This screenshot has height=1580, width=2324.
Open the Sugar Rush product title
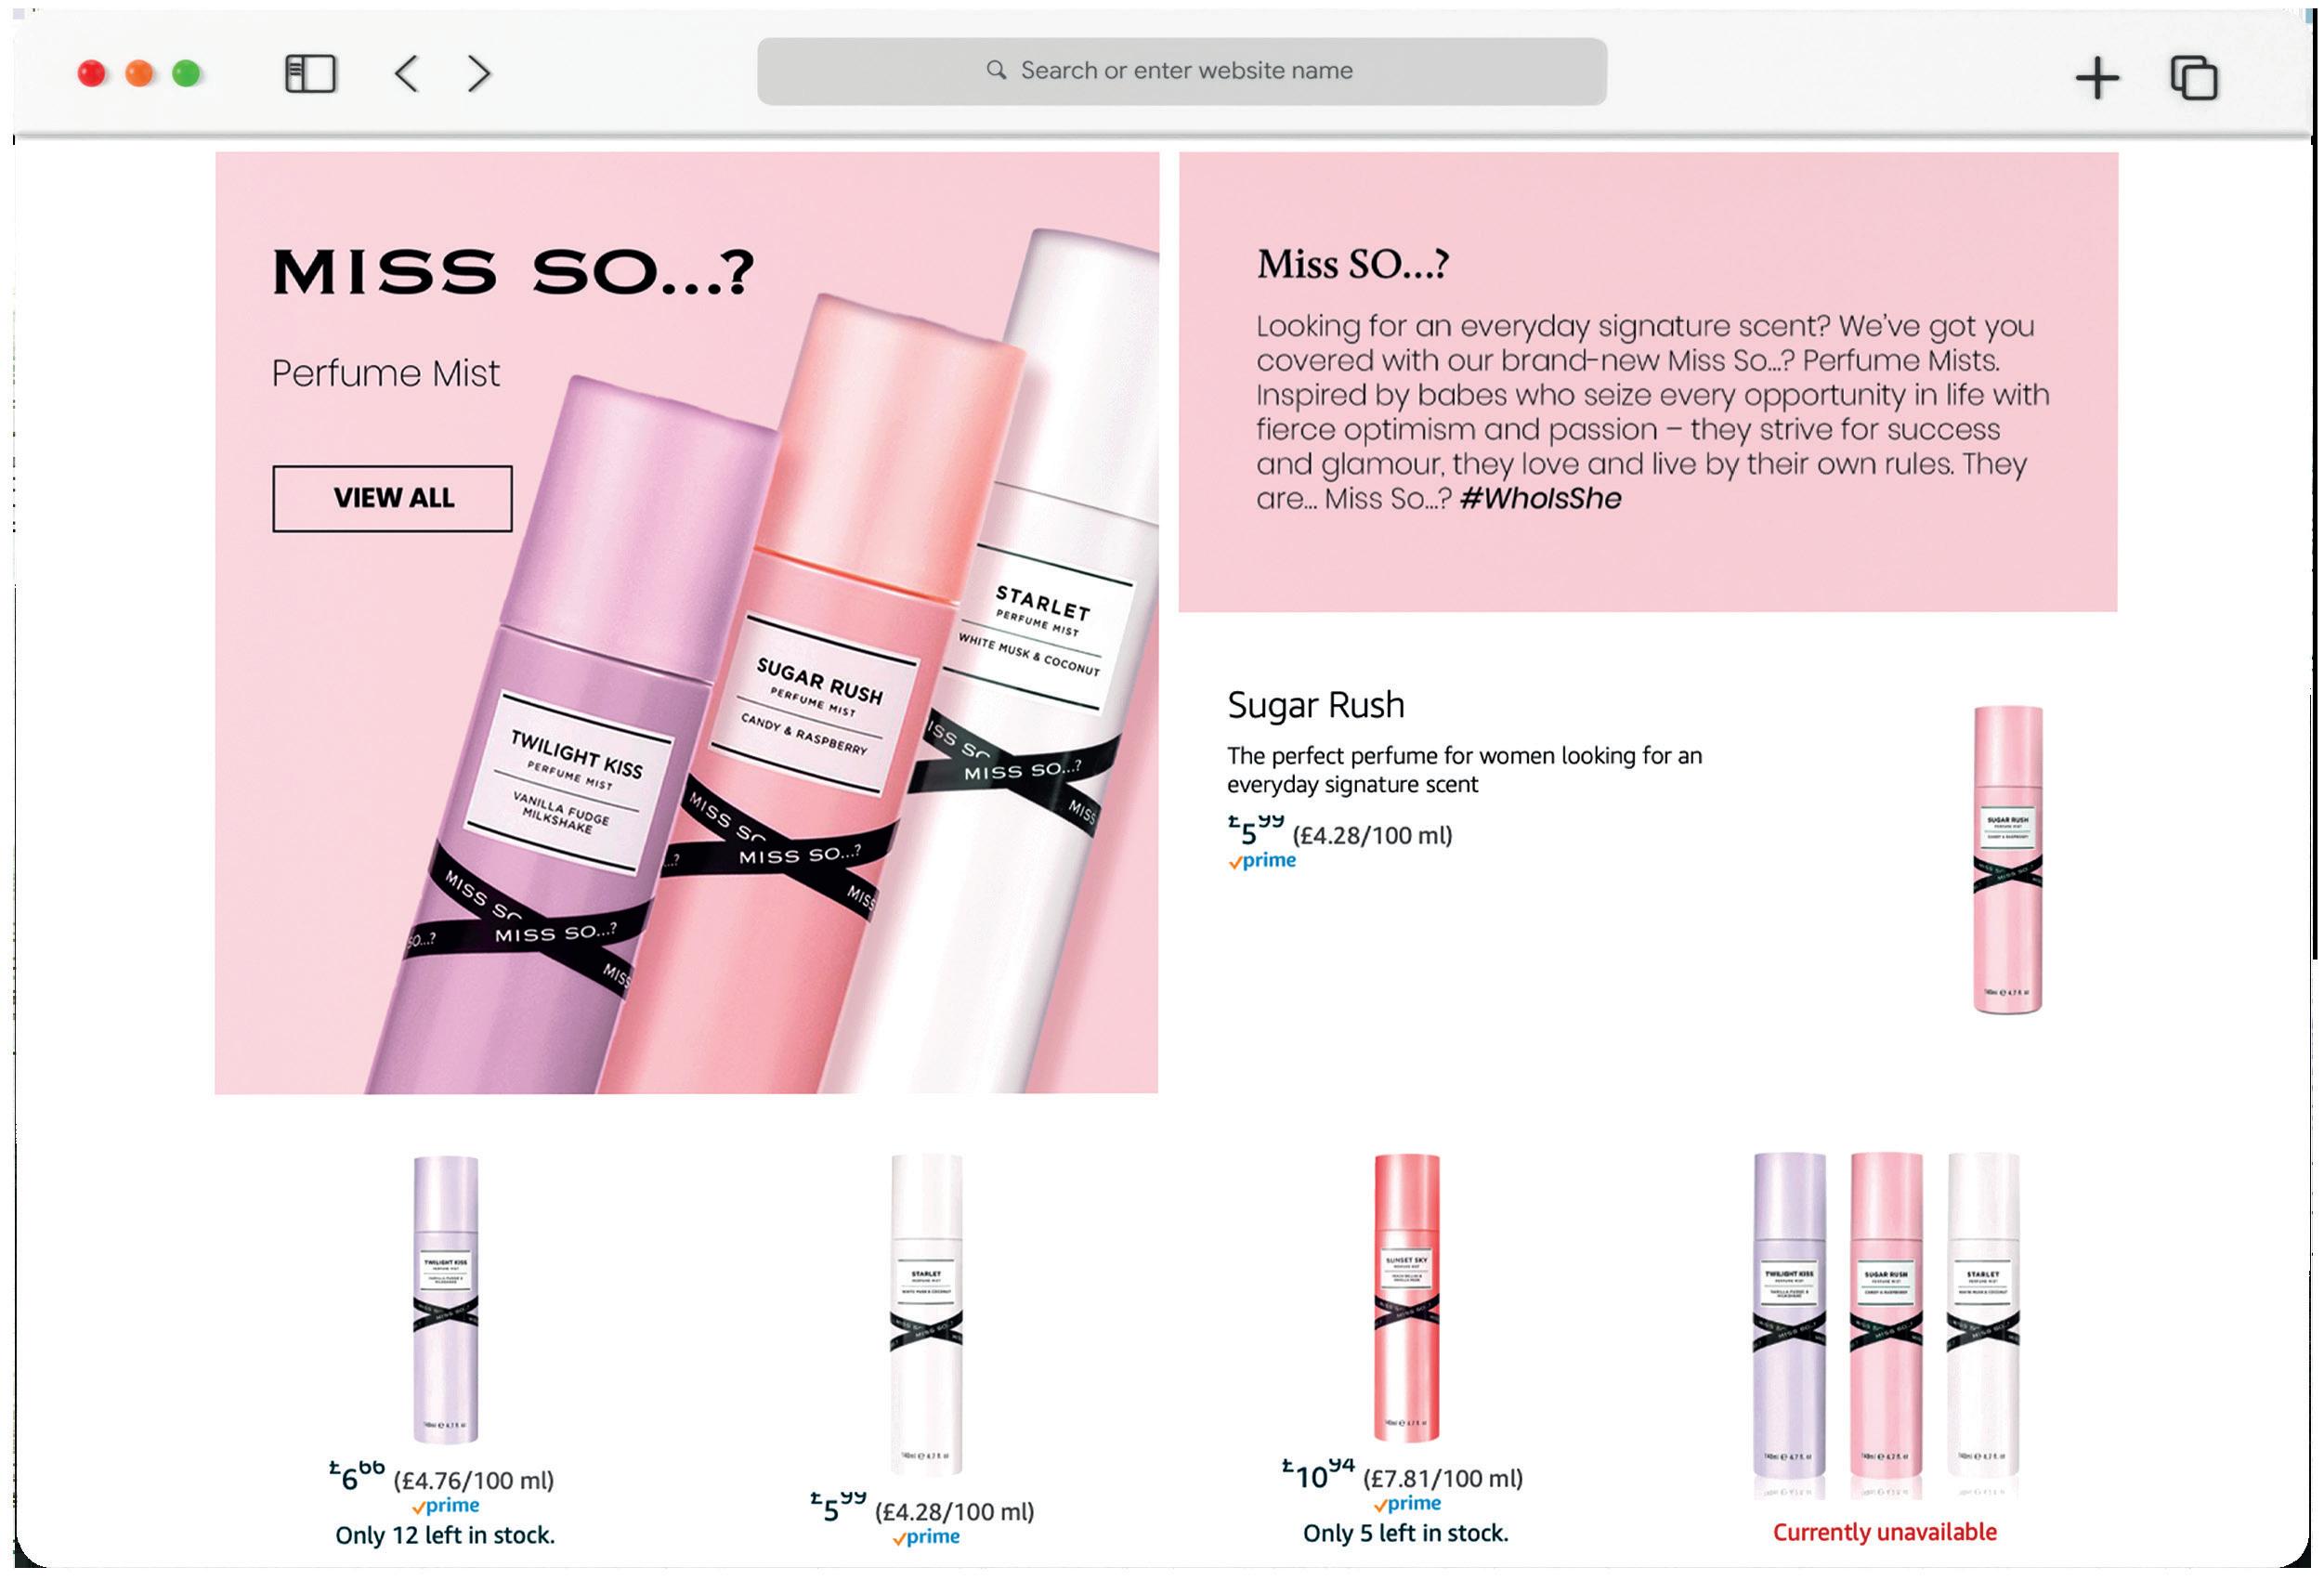pos(1316,705)
